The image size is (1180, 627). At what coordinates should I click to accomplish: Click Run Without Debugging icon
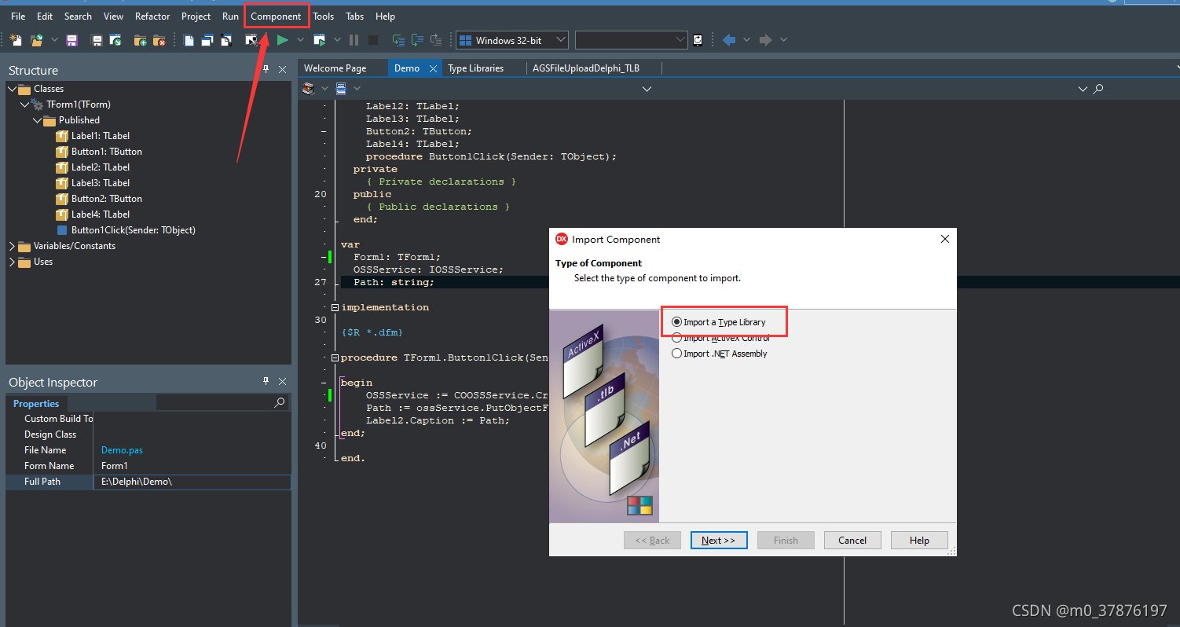[320, 40]
